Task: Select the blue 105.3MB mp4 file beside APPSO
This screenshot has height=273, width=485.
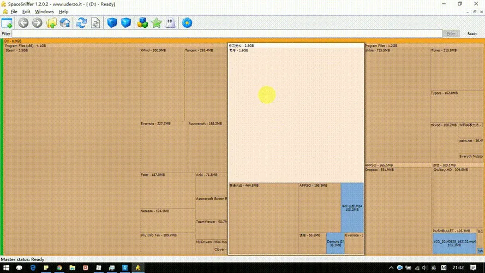Action: (x=352, y=207)
